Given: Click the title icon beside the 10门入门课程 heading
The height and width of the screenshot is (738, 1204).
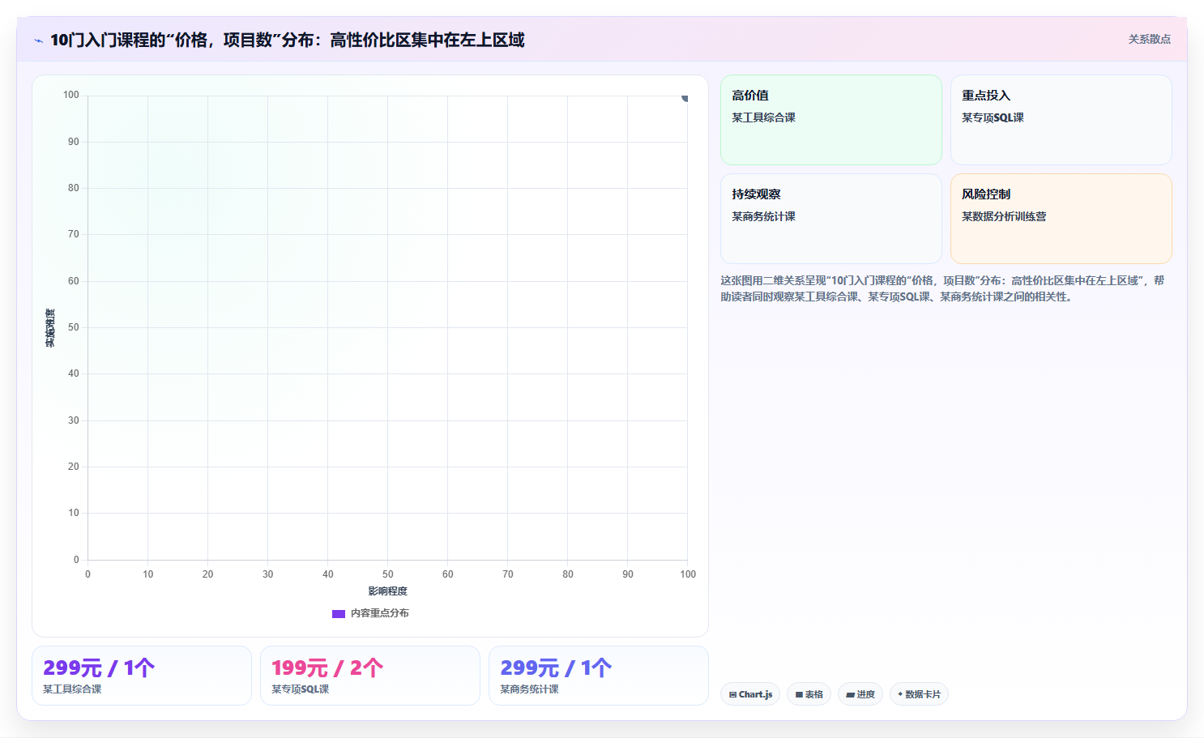Looking at the screenshot, I should coord(38,41).
